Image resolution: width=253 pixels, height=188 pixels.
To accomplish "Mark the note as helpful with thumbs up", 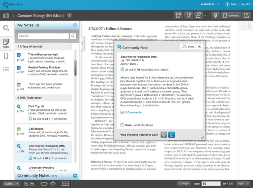I will [x=171, y=135].
